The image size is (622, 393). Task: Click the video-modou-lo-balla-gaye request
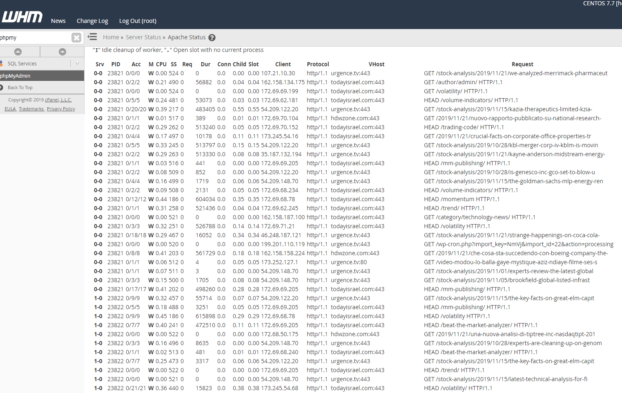(511, 262)
